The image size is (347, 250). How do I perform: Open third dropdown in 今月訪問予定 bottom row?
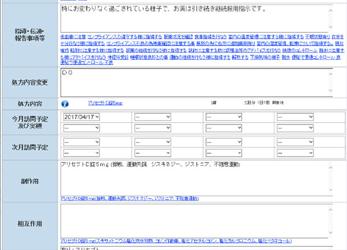coord(224,128)
